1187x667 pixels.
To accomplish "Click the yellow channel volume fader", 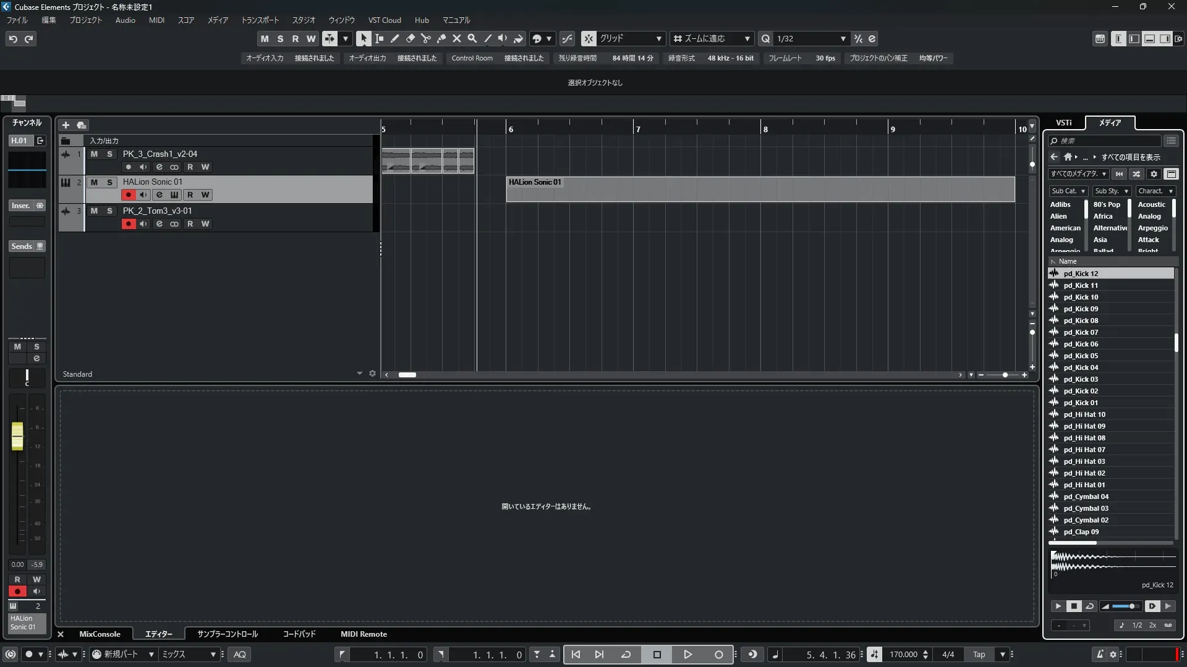I will (17, 436).
